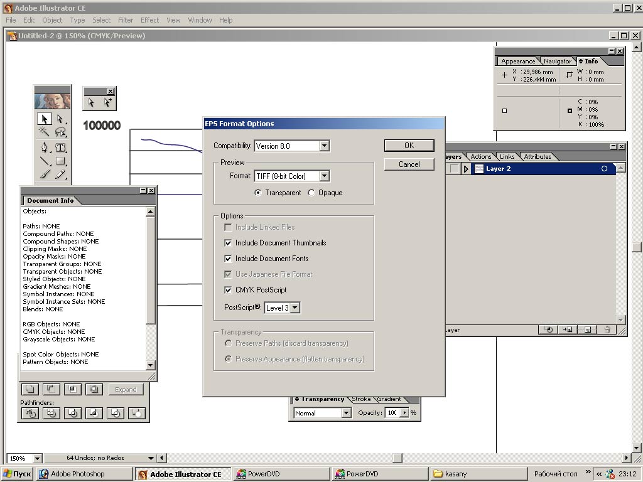Image resolution: width=643 pixels, height=482 pixels.
Task: Click Document Info scrollbar down arrow
Action: click(151, 365)
